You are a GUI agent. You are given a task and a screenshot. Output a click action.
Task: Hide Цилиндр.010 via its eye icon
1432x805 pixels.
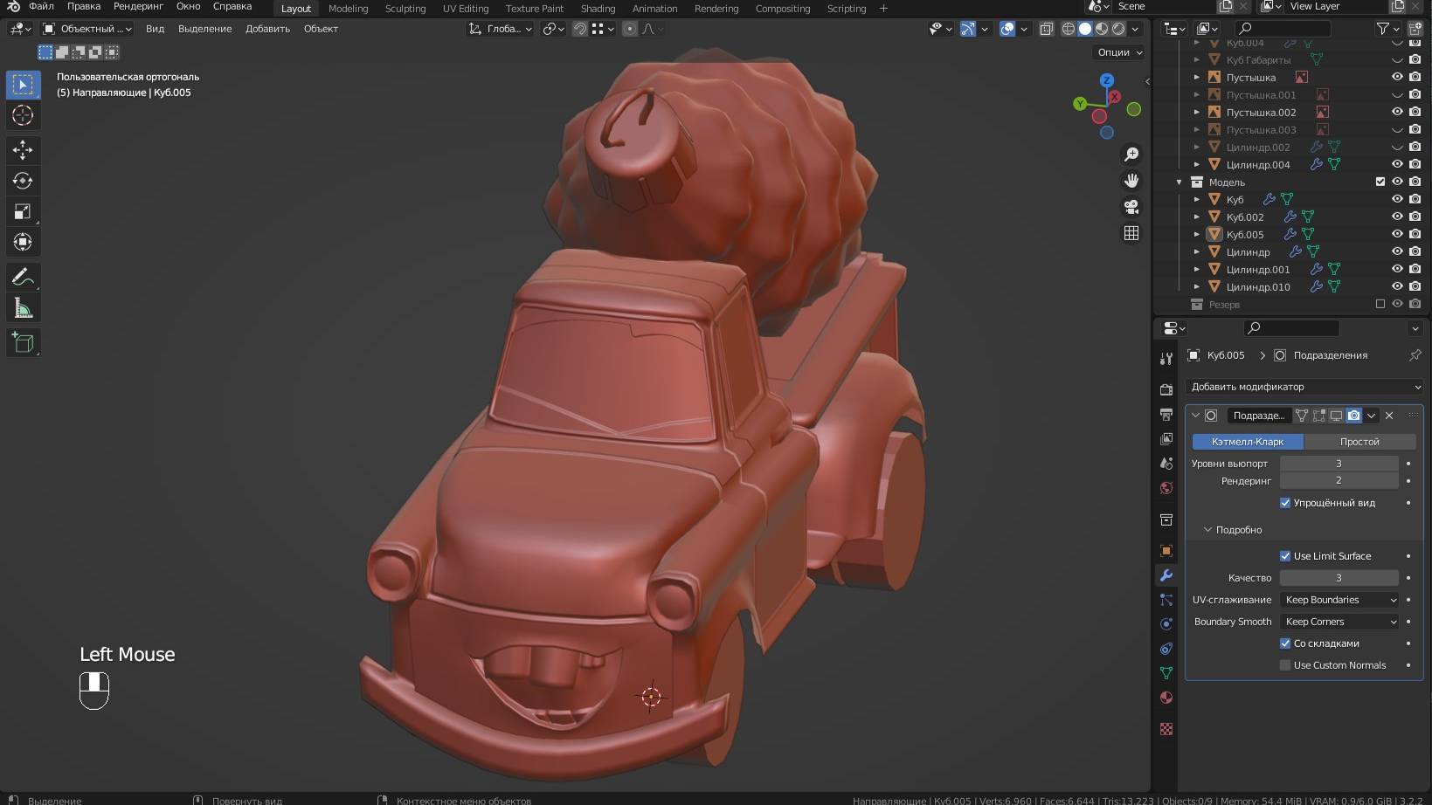[1397, 286]
